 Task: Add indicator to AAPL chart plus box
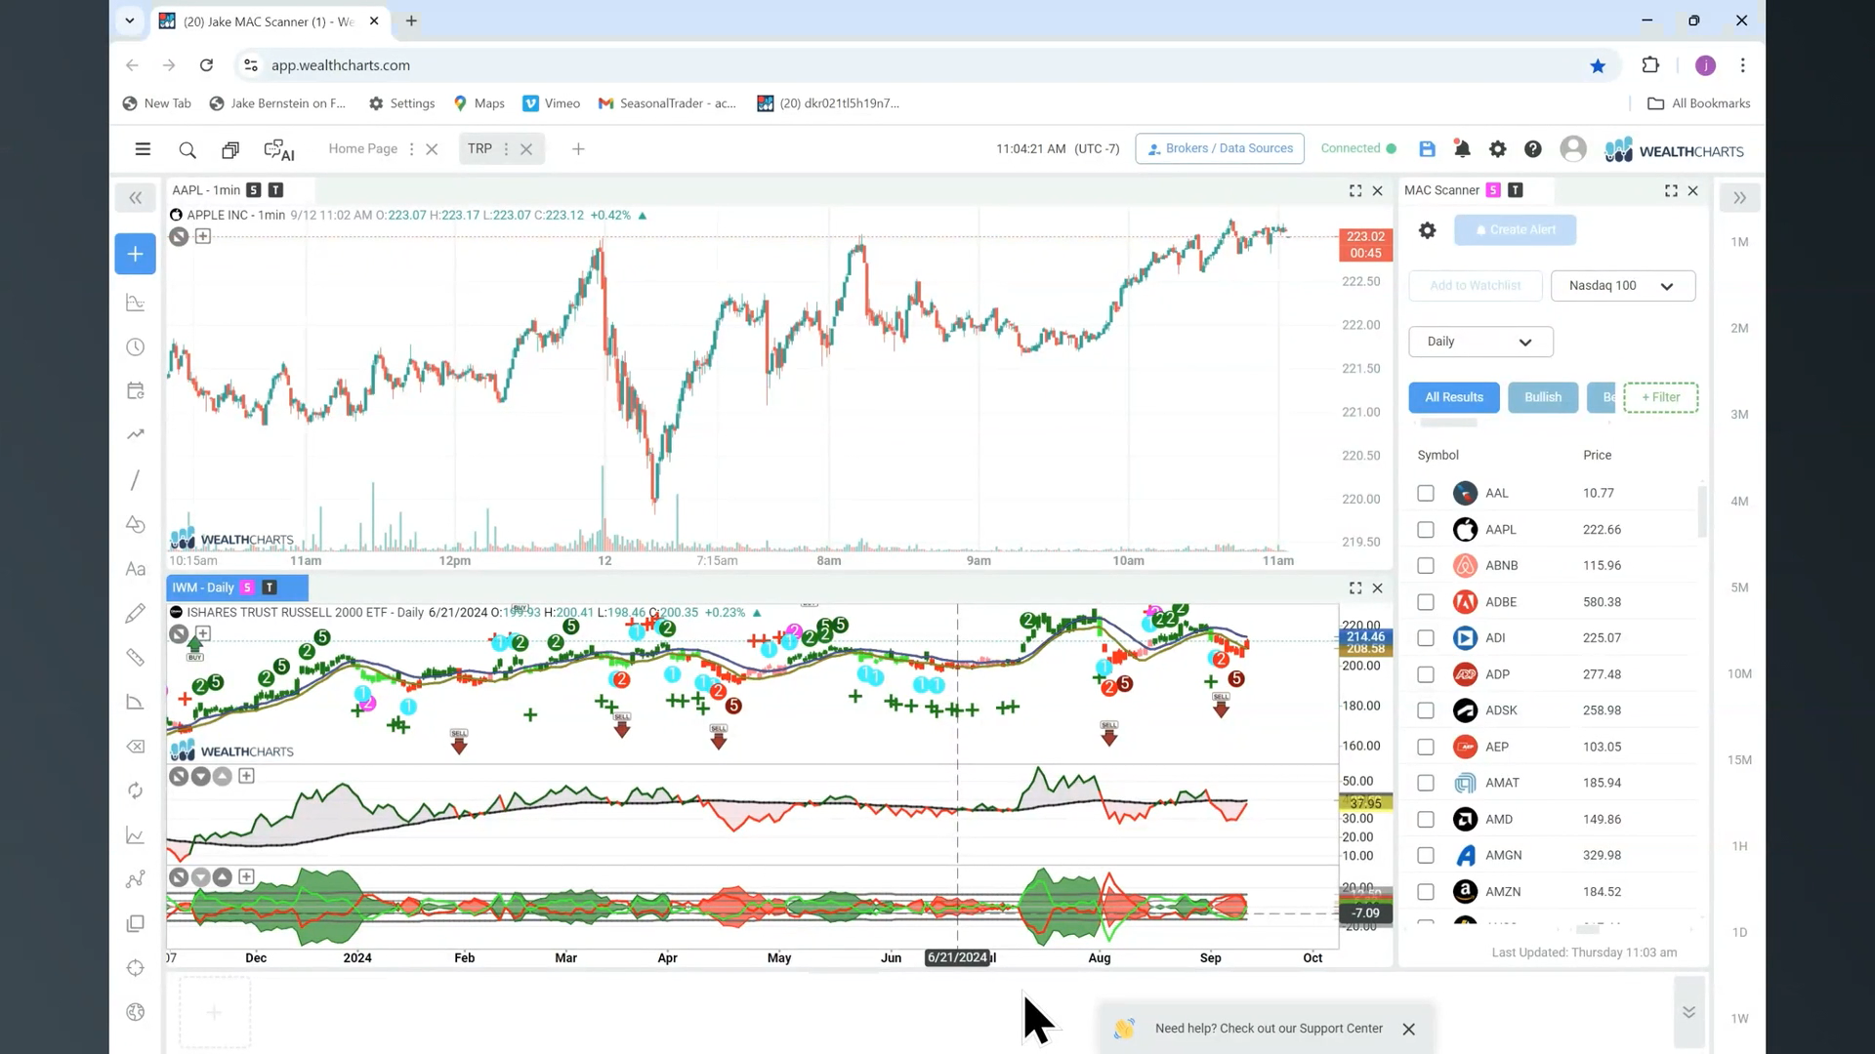pyautogui.click(x=203, y=236)
